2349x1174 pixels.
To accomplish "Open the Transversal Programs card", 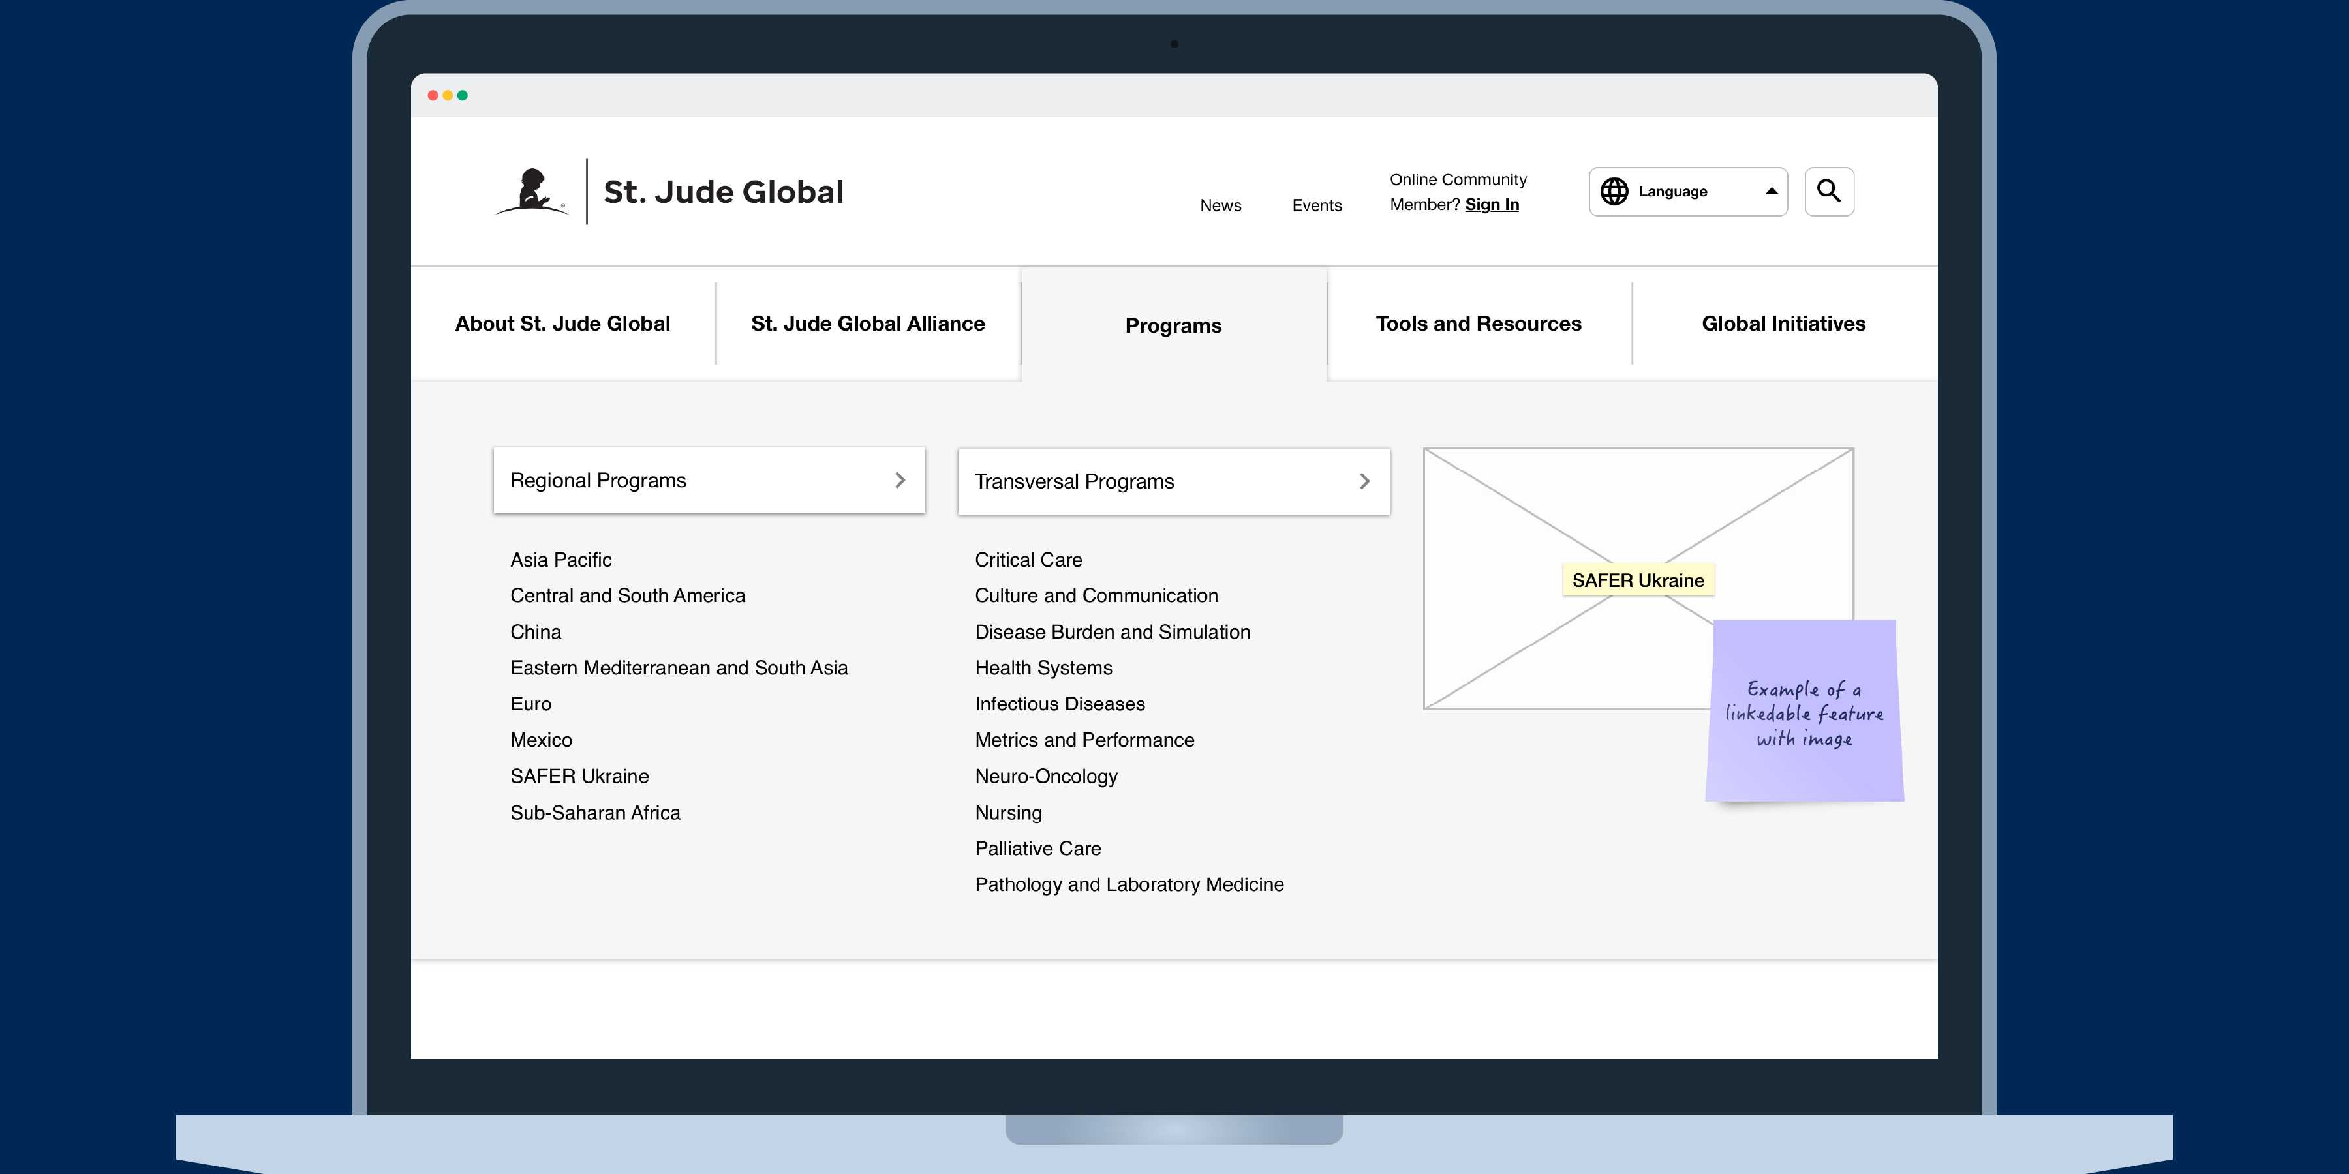I will tap(1174, 481).
